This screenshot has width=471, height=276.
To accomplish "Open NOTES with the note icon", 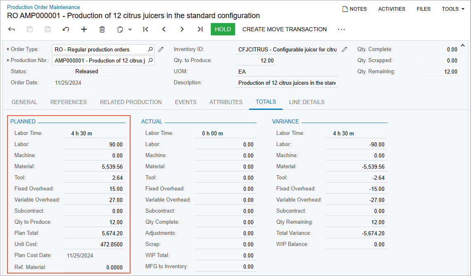I will [x=354, y=9].
